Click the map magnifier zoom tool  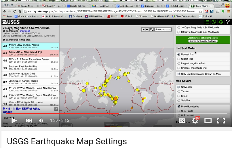click(151, 29)
